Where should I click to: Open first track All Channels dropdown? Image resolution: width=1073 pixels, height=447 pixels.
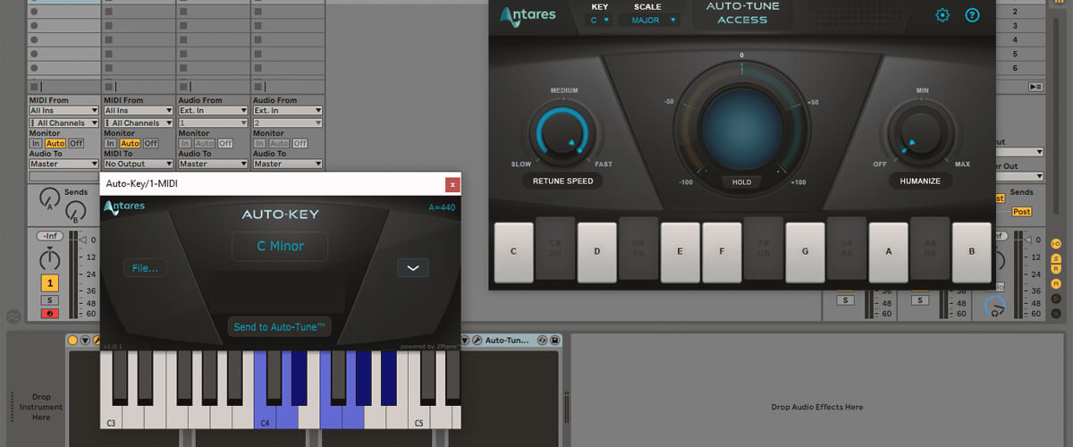(63, 122)
